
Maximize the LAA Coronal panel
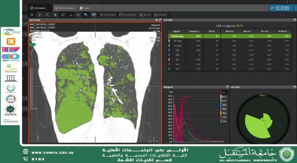pyautogui.click(x=160, y=20)
